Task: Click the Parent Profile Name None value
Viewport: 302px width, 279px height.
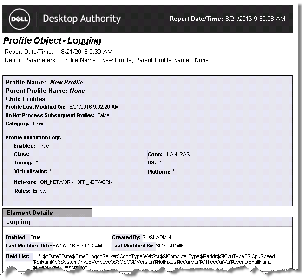Action: pyautogui.click(x=77, y=91)
